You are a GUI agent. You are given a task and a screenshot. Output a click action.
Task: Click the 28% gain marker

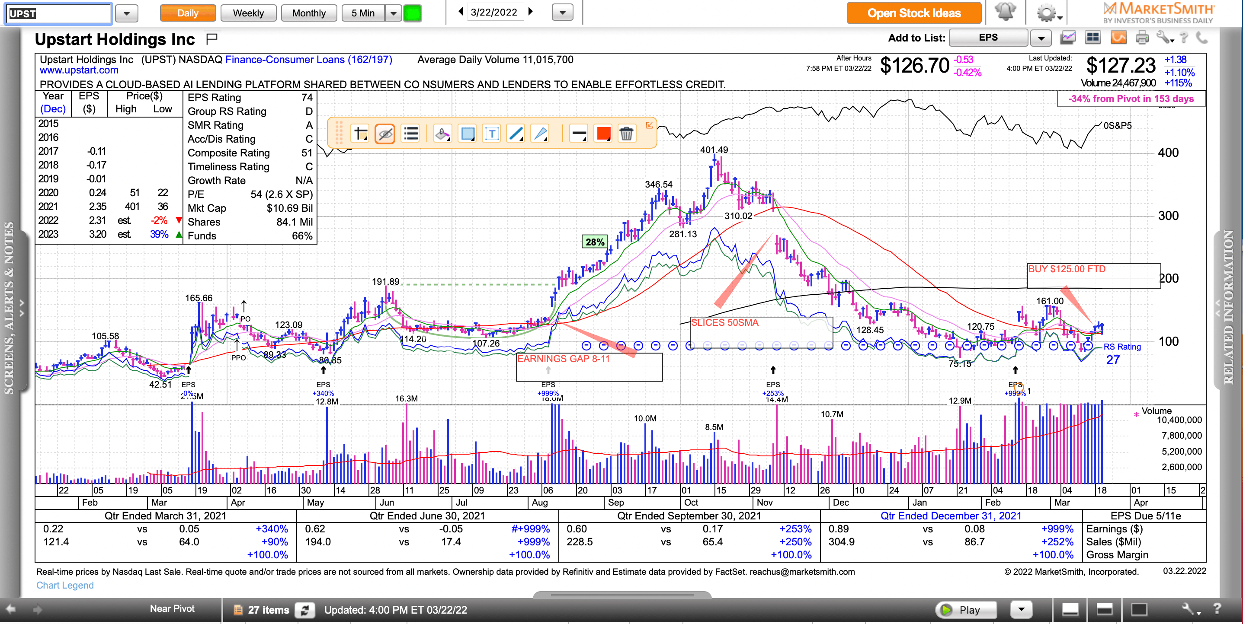(x=595, y=242)
